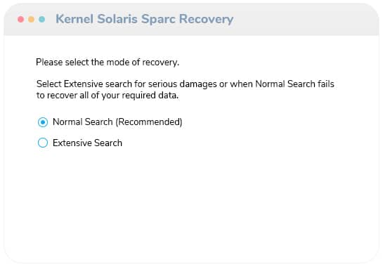
Task: Choose the Extensive Search radio button circle
Action: tap(43, 143)
